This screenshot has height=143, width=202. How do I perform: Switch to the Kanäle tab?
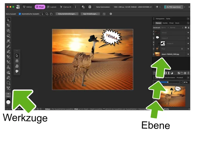(x=165, y=23)
